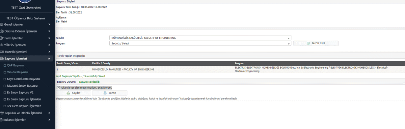Click ELEKTRİK-ELEKTRONİK MÜHENDİSLİĞİ program cell
The width and height of the screenshot is (405, 129).
pos(311,69)
